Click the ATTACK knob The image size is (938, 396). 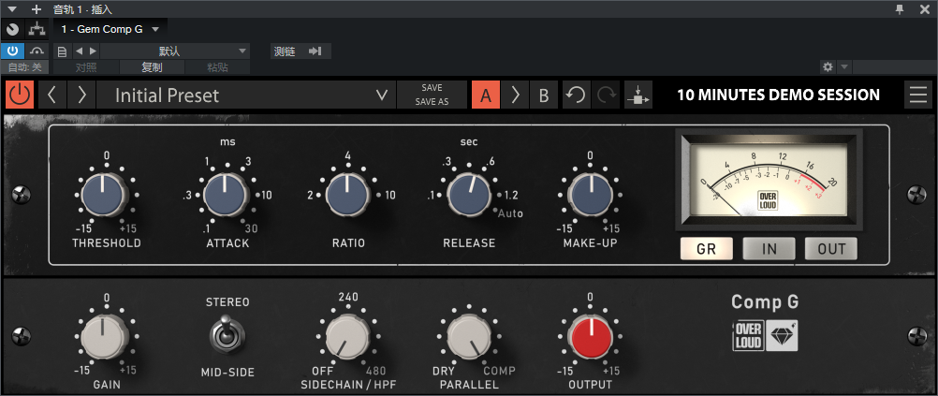[x=225, y=195]
